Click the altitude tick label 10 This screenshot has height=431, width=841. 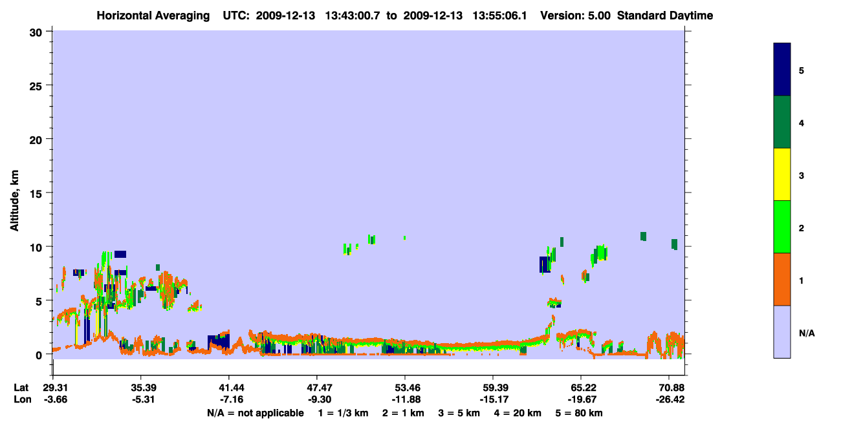(x=38, y=247)
